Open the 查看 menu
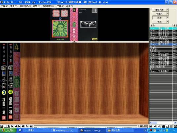The width and height of the screenshot is (177, 133). tap(14, 6)
